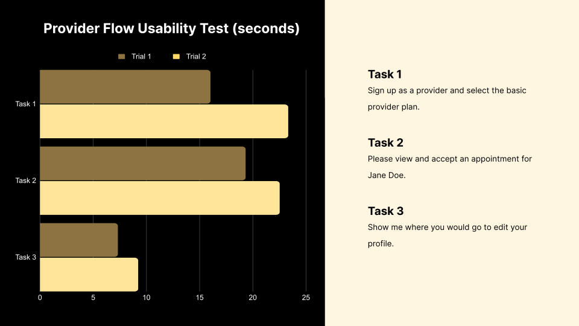Click the Task 2 Trial 2 bar
Screen dimensions: 579x326
tap(159, 198)
